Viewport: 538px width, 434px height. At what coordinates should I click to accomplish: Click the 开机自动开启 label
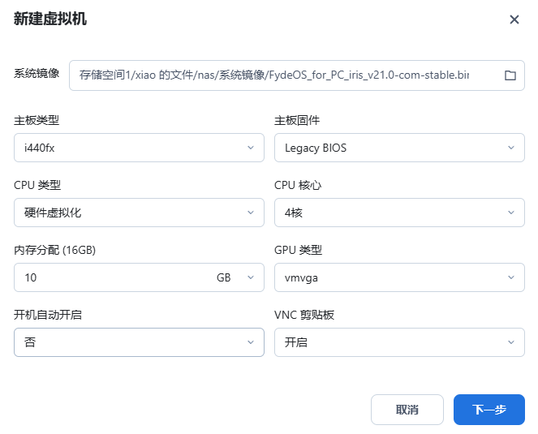tap(48, 315)
